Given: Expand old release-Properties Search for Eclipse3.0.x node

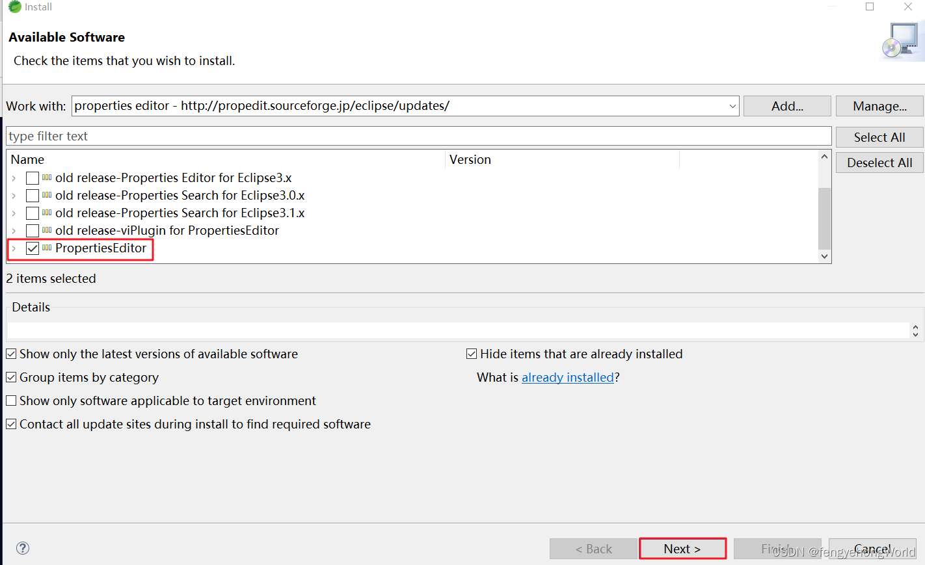Looking at the screenshot, I should click(x=14, y=196).
